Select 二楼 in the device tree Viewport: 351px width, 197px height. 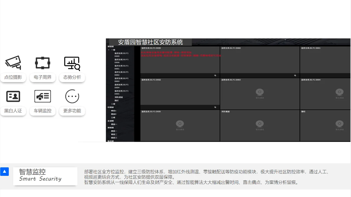click(114, 104)
